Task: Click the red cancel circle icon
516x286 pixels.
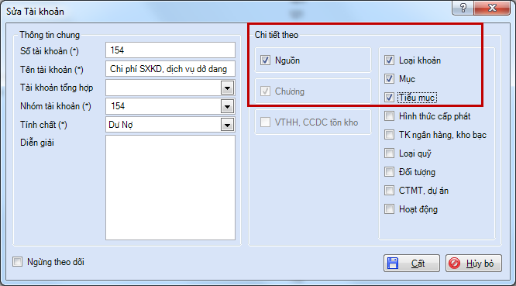Action: [455, 264]
